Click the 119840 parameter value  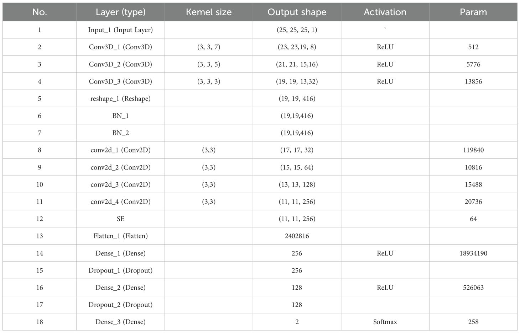tap(473, 150)
